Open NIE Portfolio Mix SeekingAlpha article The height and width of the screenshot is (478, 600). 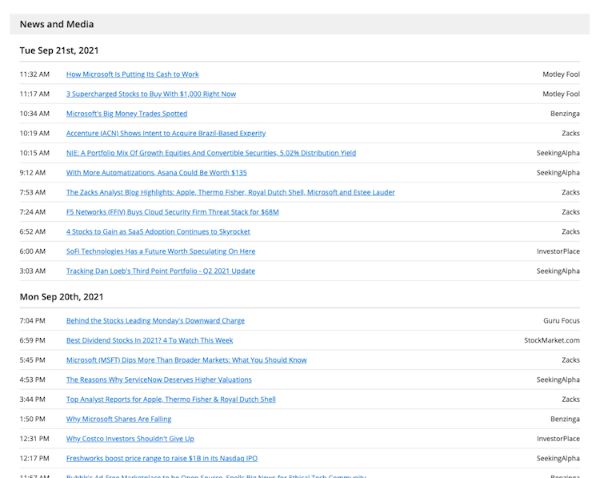click(x=210, y=153)
